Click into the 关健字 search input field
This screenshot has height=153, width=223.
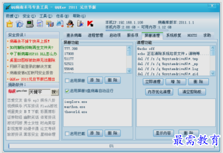40,92
